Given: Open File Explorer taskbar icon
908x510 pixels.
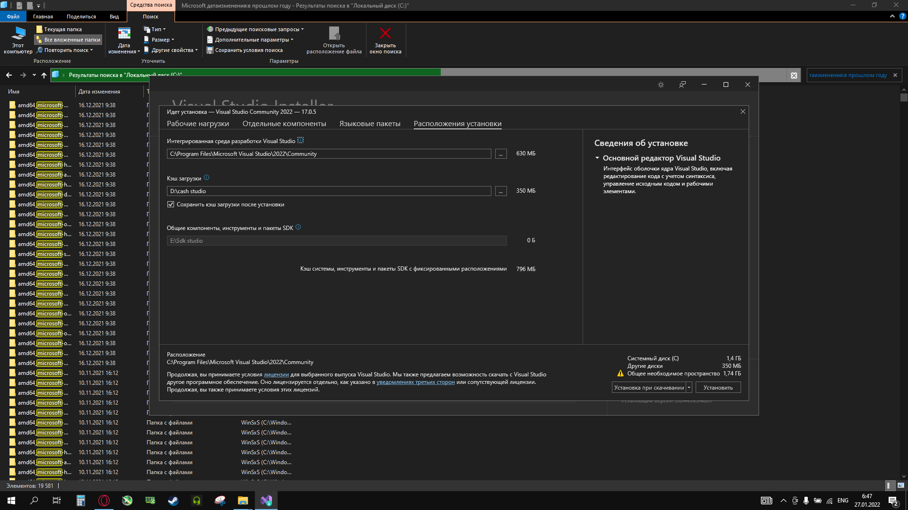Looking at the screenshot, I should [x=243, y=501].
